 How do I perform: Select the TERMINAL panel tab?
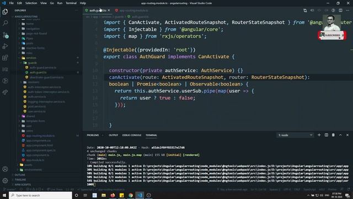tap(151, 135)
